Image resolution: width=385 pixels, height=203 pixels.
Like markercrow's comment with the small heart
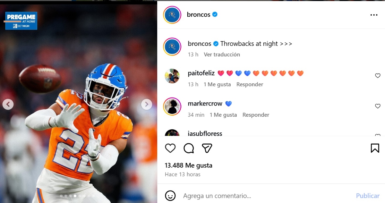point(378,106)
